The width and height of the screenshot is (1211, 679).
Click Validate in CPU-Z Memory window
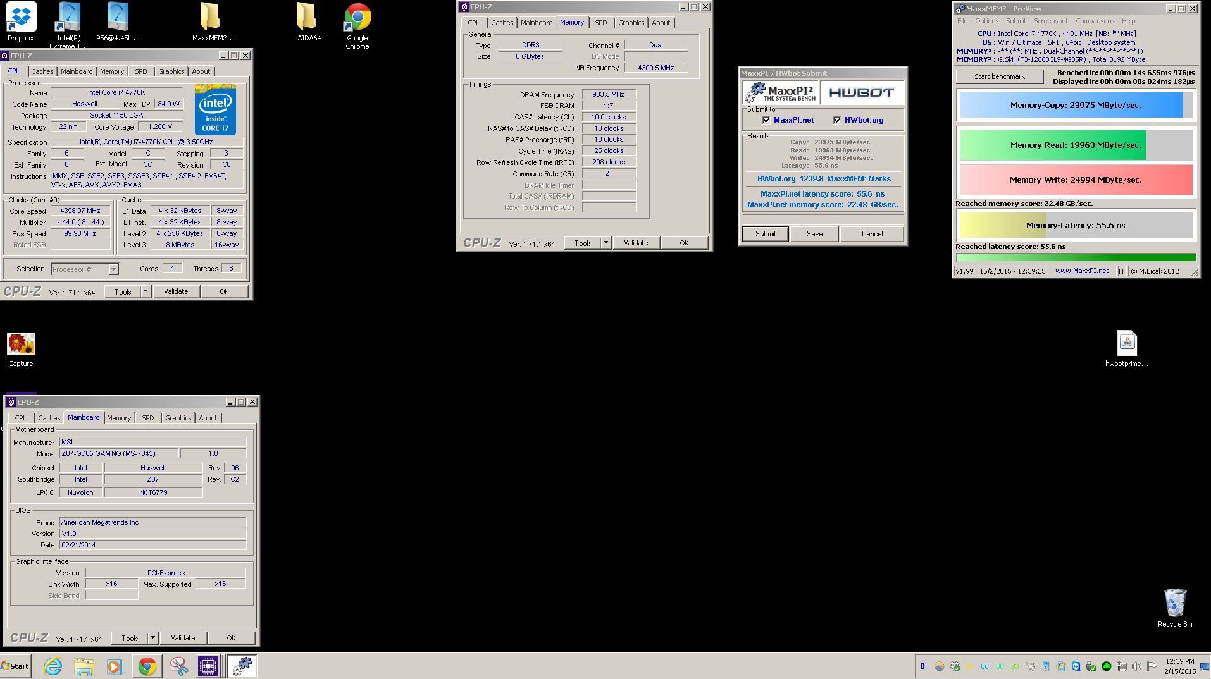(636, 243)
